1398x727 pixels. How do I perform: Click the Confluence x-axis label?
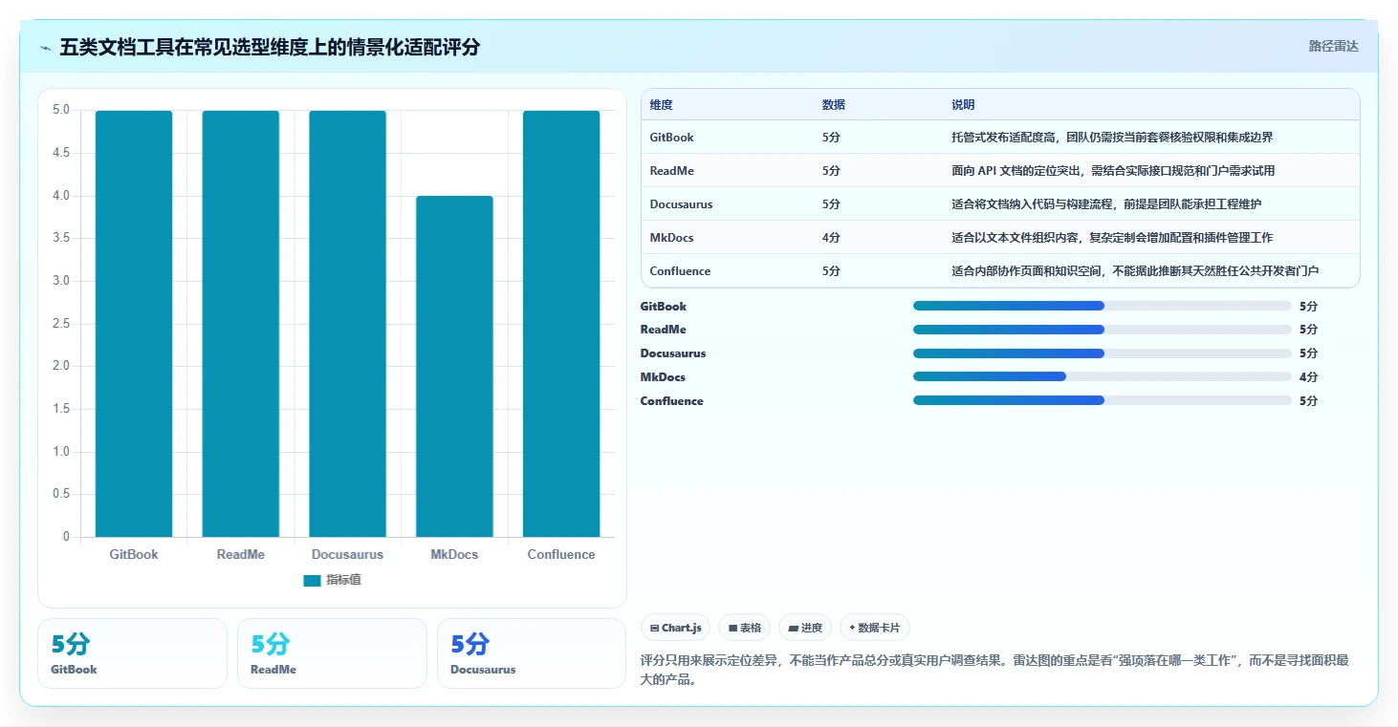pyautogui.click(x=561, y=554)
